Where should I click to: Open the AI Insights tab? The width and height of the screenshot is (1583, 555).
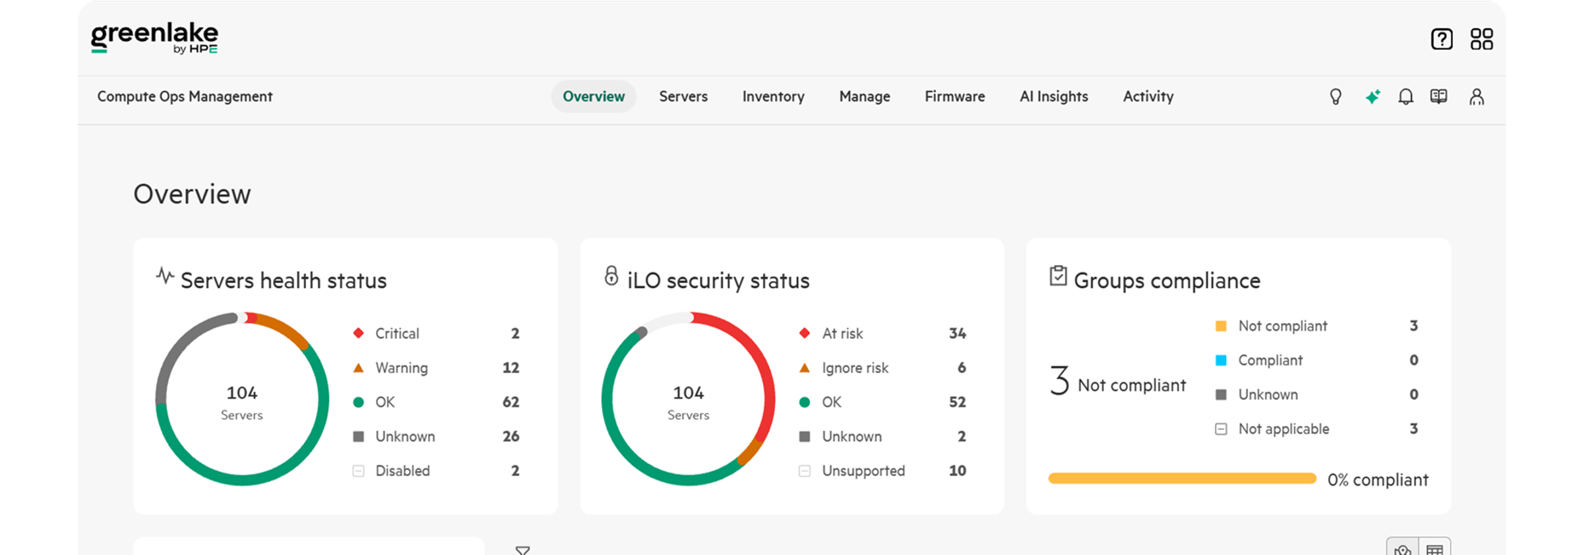(x=1054, y=96)
